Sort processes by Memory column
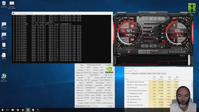 (x=160, y=78)
